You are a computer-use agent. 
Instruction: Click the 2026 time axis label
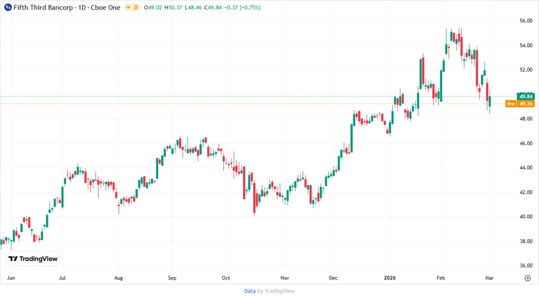point(390,278)
